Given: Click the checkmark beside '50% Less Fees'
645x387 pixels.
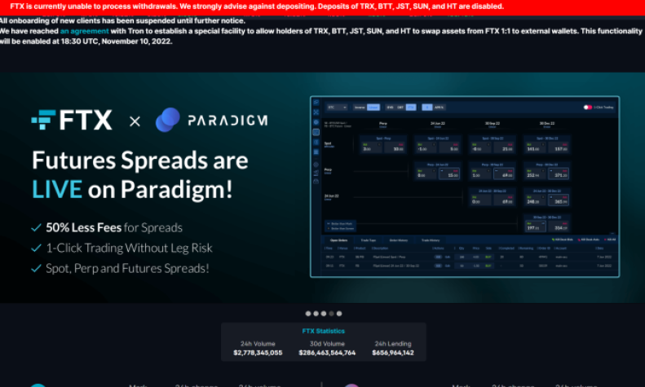Looking at the screenshot, I should [36, 227].
